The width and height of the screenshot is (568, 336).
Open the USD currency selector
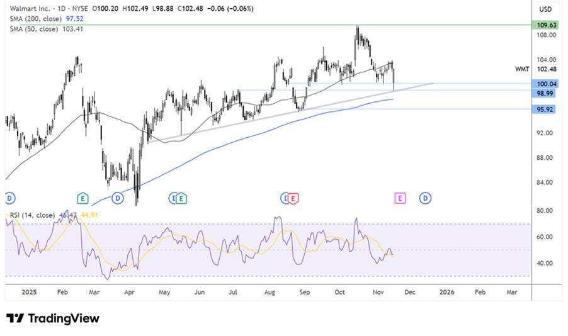545,9
